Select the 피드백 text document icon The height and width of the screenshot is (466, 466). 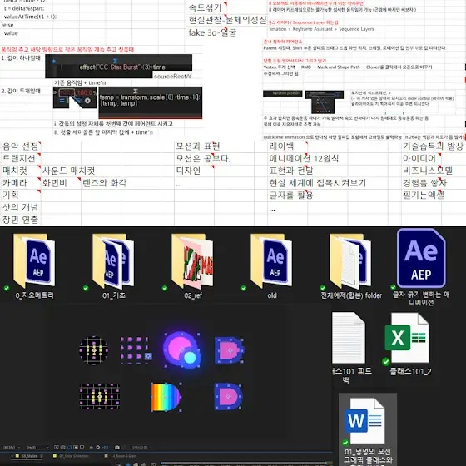(x=349, y=338)
